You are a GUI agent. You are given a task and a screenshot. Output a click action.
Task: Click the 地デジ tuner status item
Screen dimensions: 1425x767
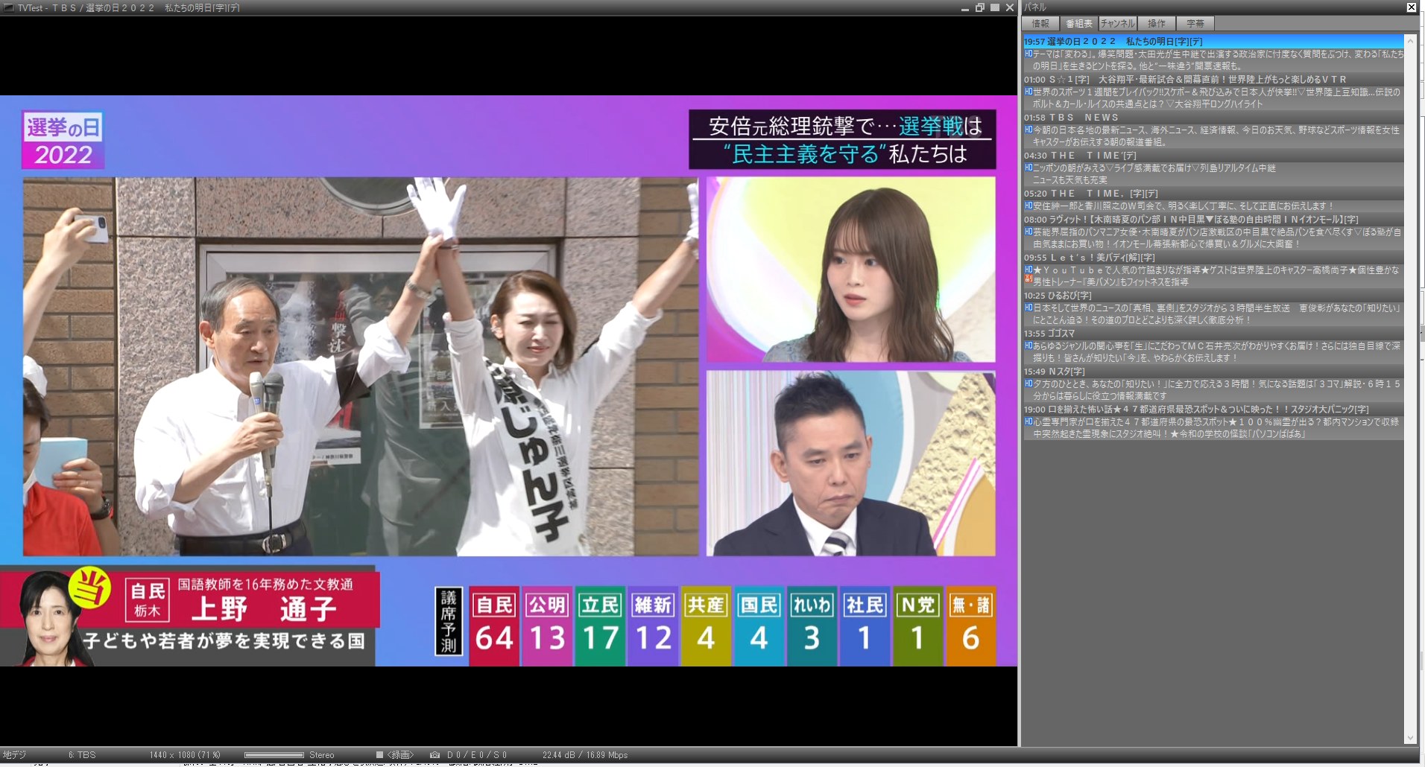coord(13,755)
